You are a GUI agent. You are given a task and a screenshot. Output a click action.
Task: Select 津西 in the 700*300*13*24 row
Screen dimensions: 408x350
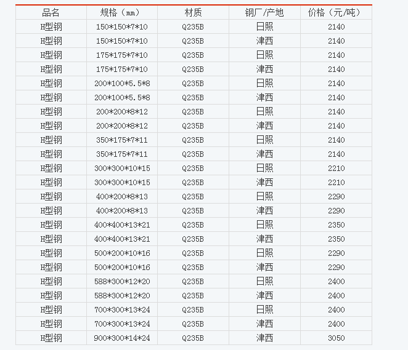click(x=264, y=324)
